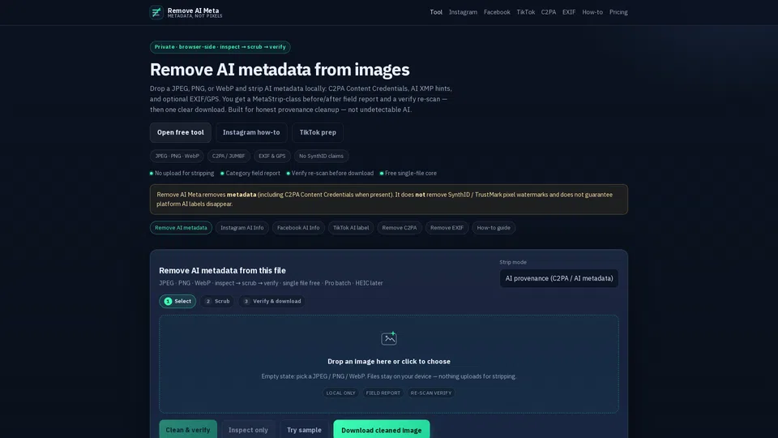778x438 pixels.
Task: Open the TikTok nav link
Action: point(525,12)
